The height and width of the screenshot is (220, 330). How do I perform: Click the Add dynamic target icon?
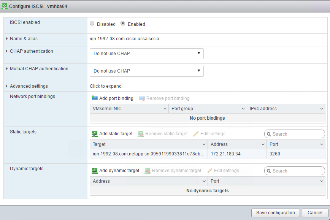95,171
